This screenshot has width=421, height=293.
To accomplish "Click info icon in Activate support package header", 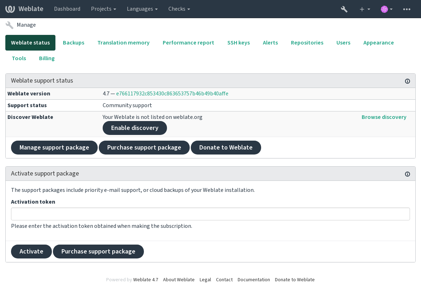I will [x=407, y=174].
